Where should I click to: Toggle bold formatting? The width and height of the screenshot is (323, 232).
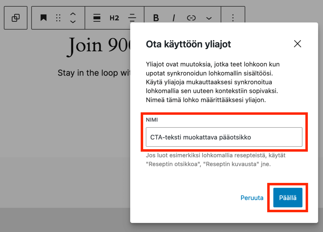pos(156,18)
